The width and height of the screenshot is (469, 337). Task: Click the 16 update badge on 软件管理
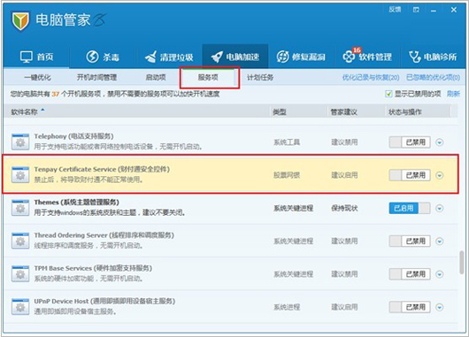[x=357, y=50]
